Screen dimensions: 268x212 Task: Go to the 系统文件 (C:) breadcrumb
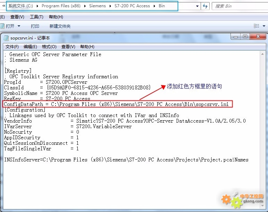21,6
